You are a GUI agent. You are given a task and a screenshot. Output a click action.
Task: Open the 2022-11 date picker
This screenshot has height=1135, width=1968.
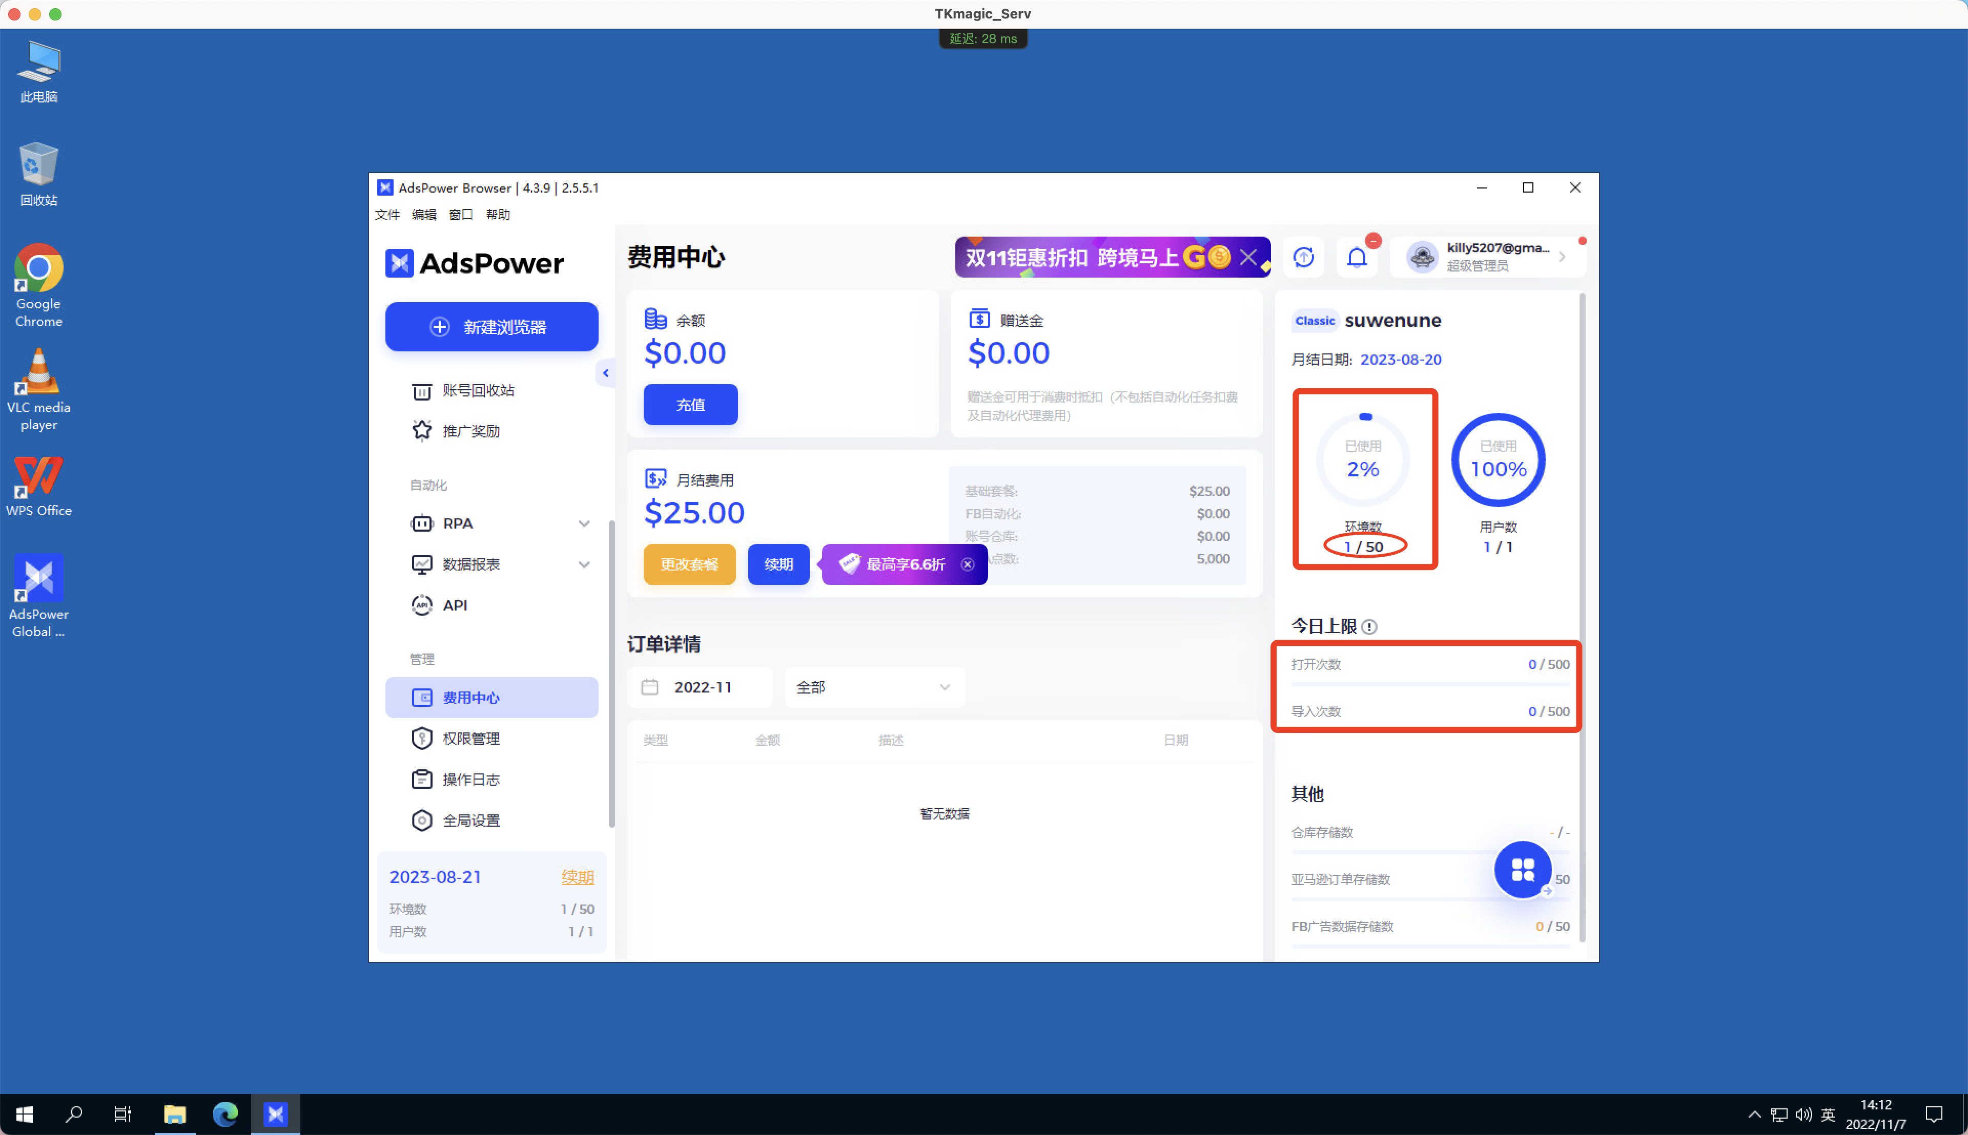[701, 687]
